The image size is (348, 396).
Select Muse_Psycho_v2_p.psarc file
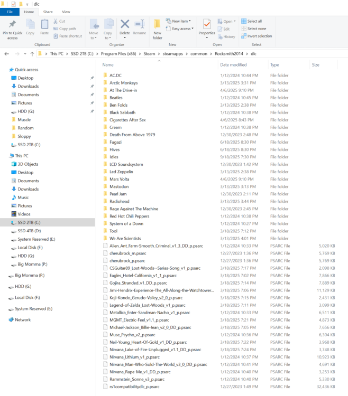132,335
